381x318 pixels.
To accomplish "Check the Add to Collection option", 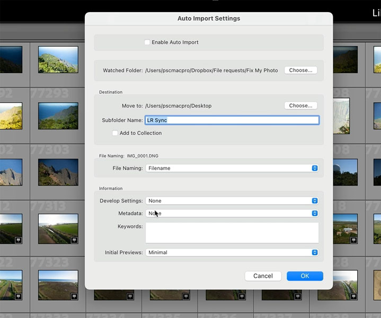I will point(115,133).
